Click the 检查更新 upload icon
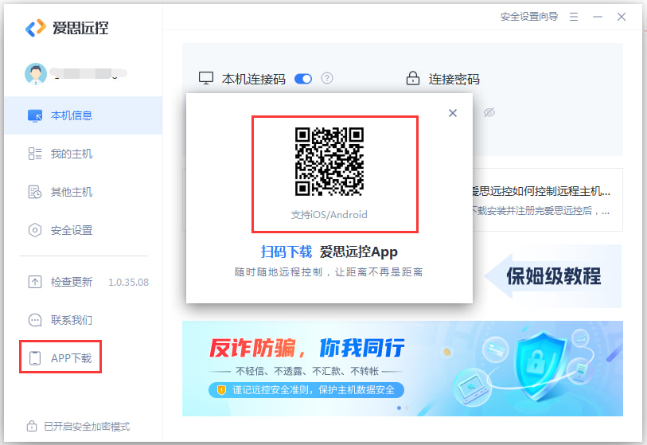Viewport: 647px width, 445px height. [35, 282]
